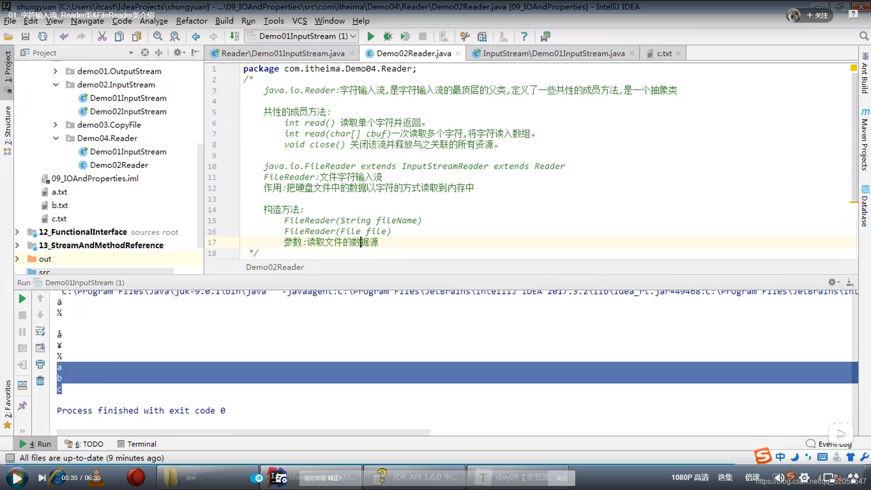The width and height of the screenshot is (871, 490).
Task: Click the video player play button
Action: pos(17,478)
